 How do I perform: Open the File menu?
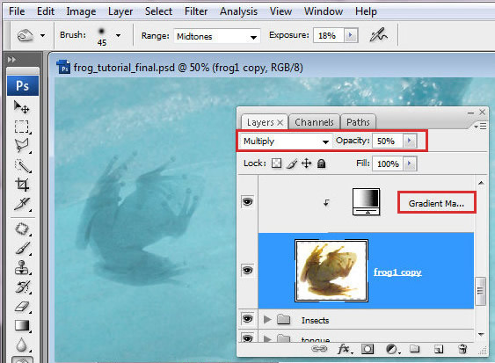click(17, 11)
